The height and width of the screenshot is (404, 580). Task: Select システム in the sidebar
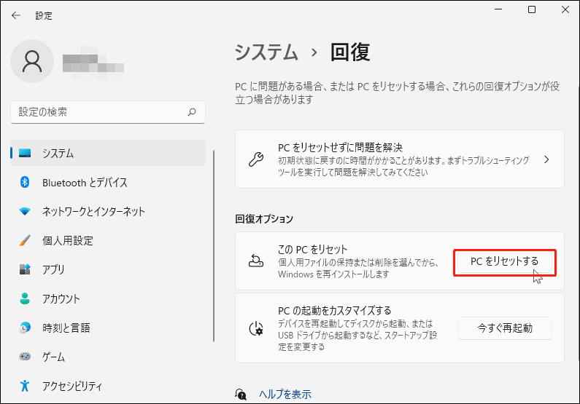point(108,153)
